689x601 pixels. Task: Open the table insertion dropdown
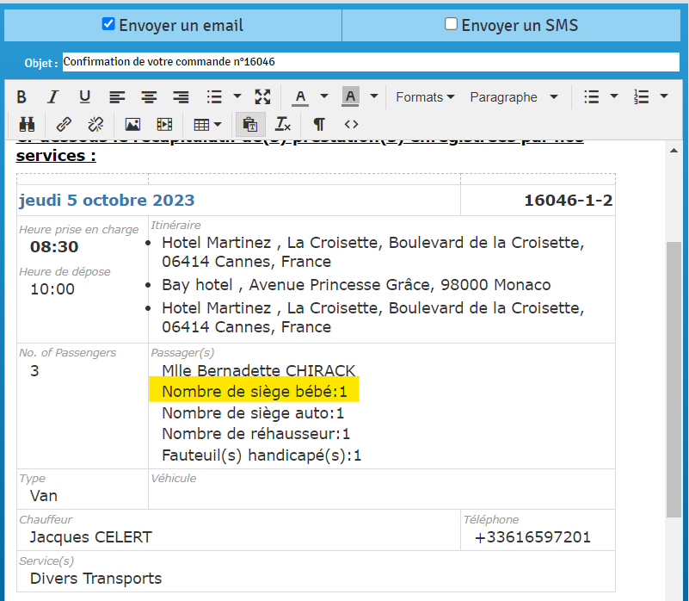pyautogui.click(x=207, y=124)
